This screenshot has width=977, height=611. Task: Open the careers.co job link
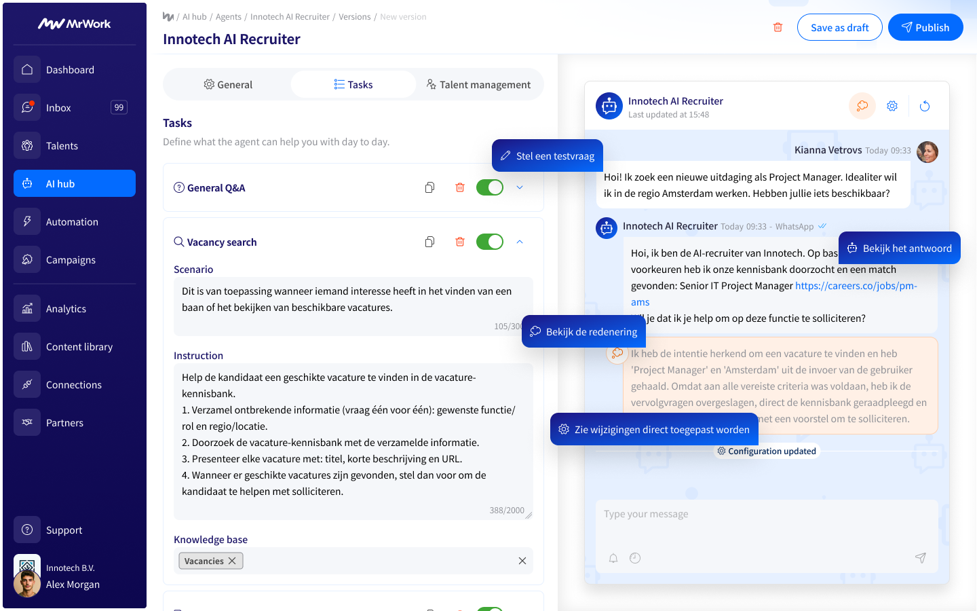(x=856, y=286)
